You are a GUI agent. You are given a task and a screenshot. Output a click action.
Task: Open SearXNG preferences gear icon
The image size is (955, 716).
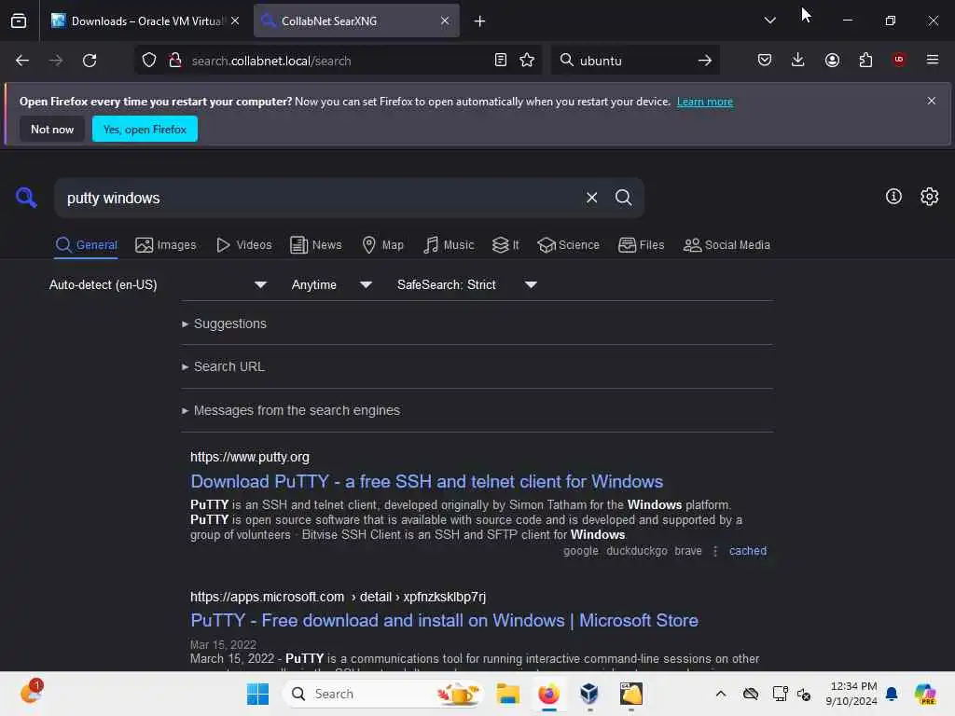click(x=930, y=197)
